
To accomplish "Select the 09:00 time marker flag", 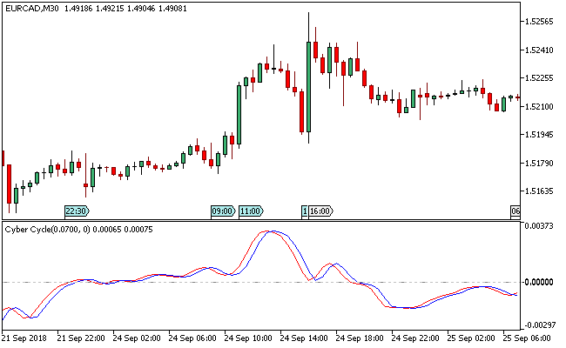I will coord(223,211).
